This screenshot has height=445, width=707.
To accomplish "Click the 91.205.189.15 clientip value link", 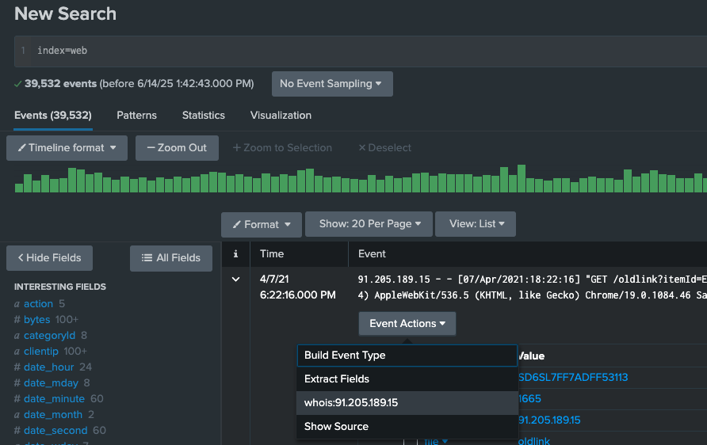I will coord(549,420).
